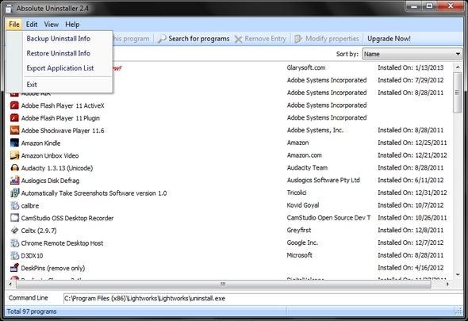The width and height of the screenshot is (468, 321).
Task: Choose Export Application List
Action: click(x=60, y=68)
